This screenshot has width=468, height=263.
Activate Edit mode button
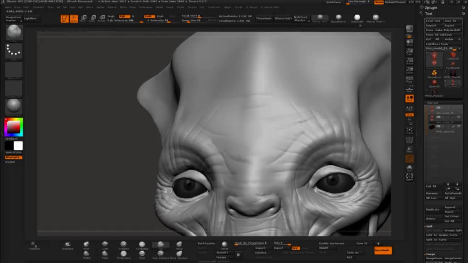(x=64, y=18)
